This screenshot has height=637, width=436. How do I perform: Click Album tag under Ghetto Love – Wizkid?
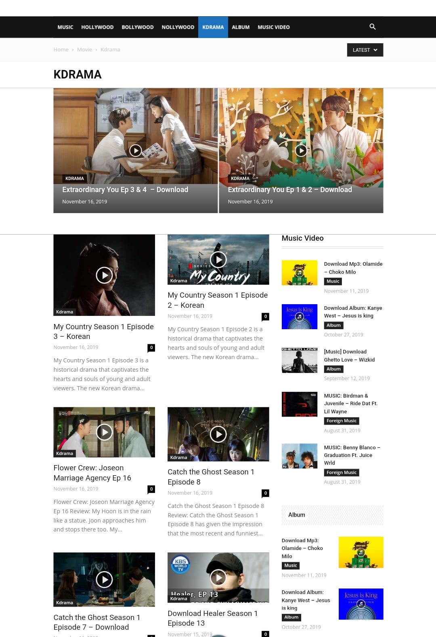click(x=333, y=369)
